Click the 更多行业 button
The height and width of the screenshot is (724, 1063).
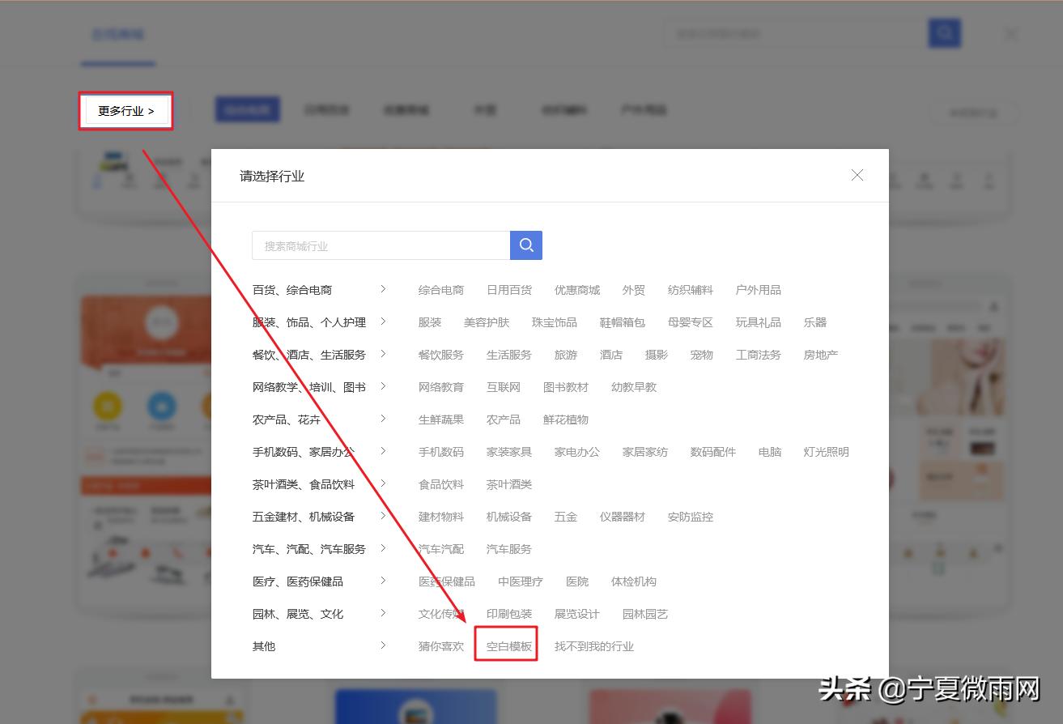[125, 110]
